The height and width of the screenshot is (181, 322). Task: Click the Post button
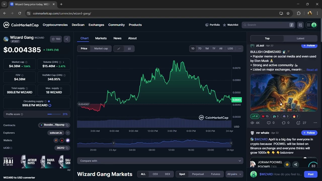pyautogui.click(x=311, y=174)
